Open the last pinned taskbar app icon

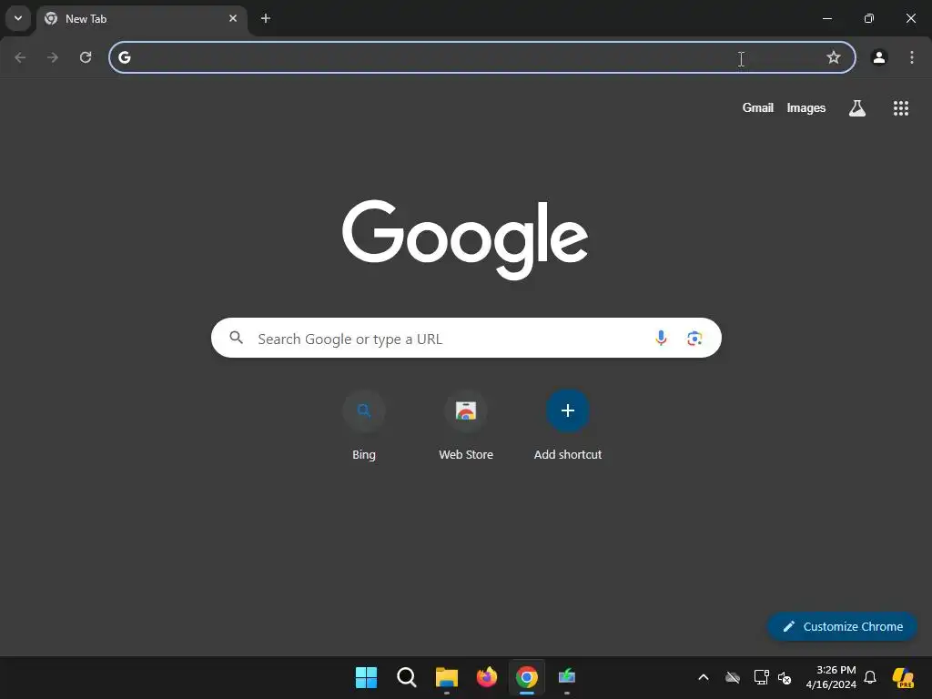567,677
